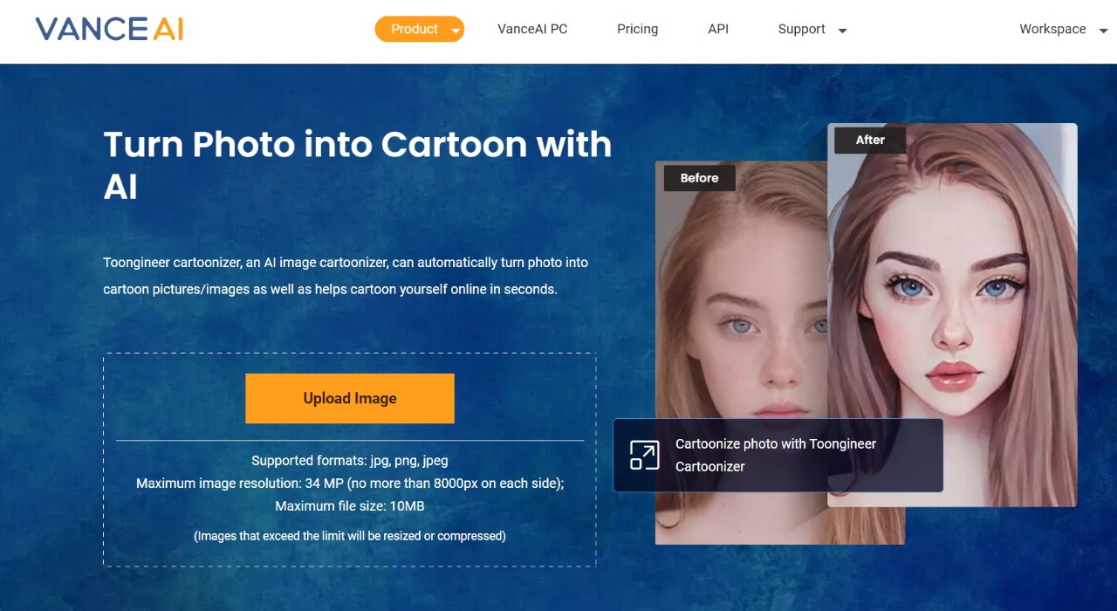This screenshot has width=1117, height=611.
Task: Click the Upload Image button
Action: 350,398
